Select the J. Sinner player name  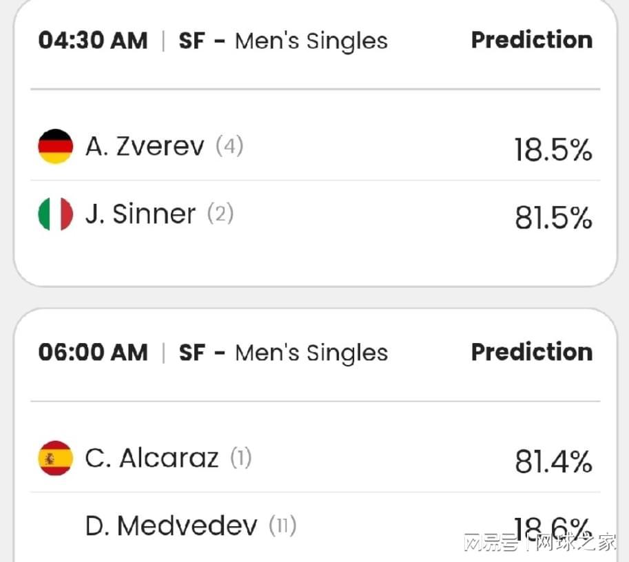(141, 214)
